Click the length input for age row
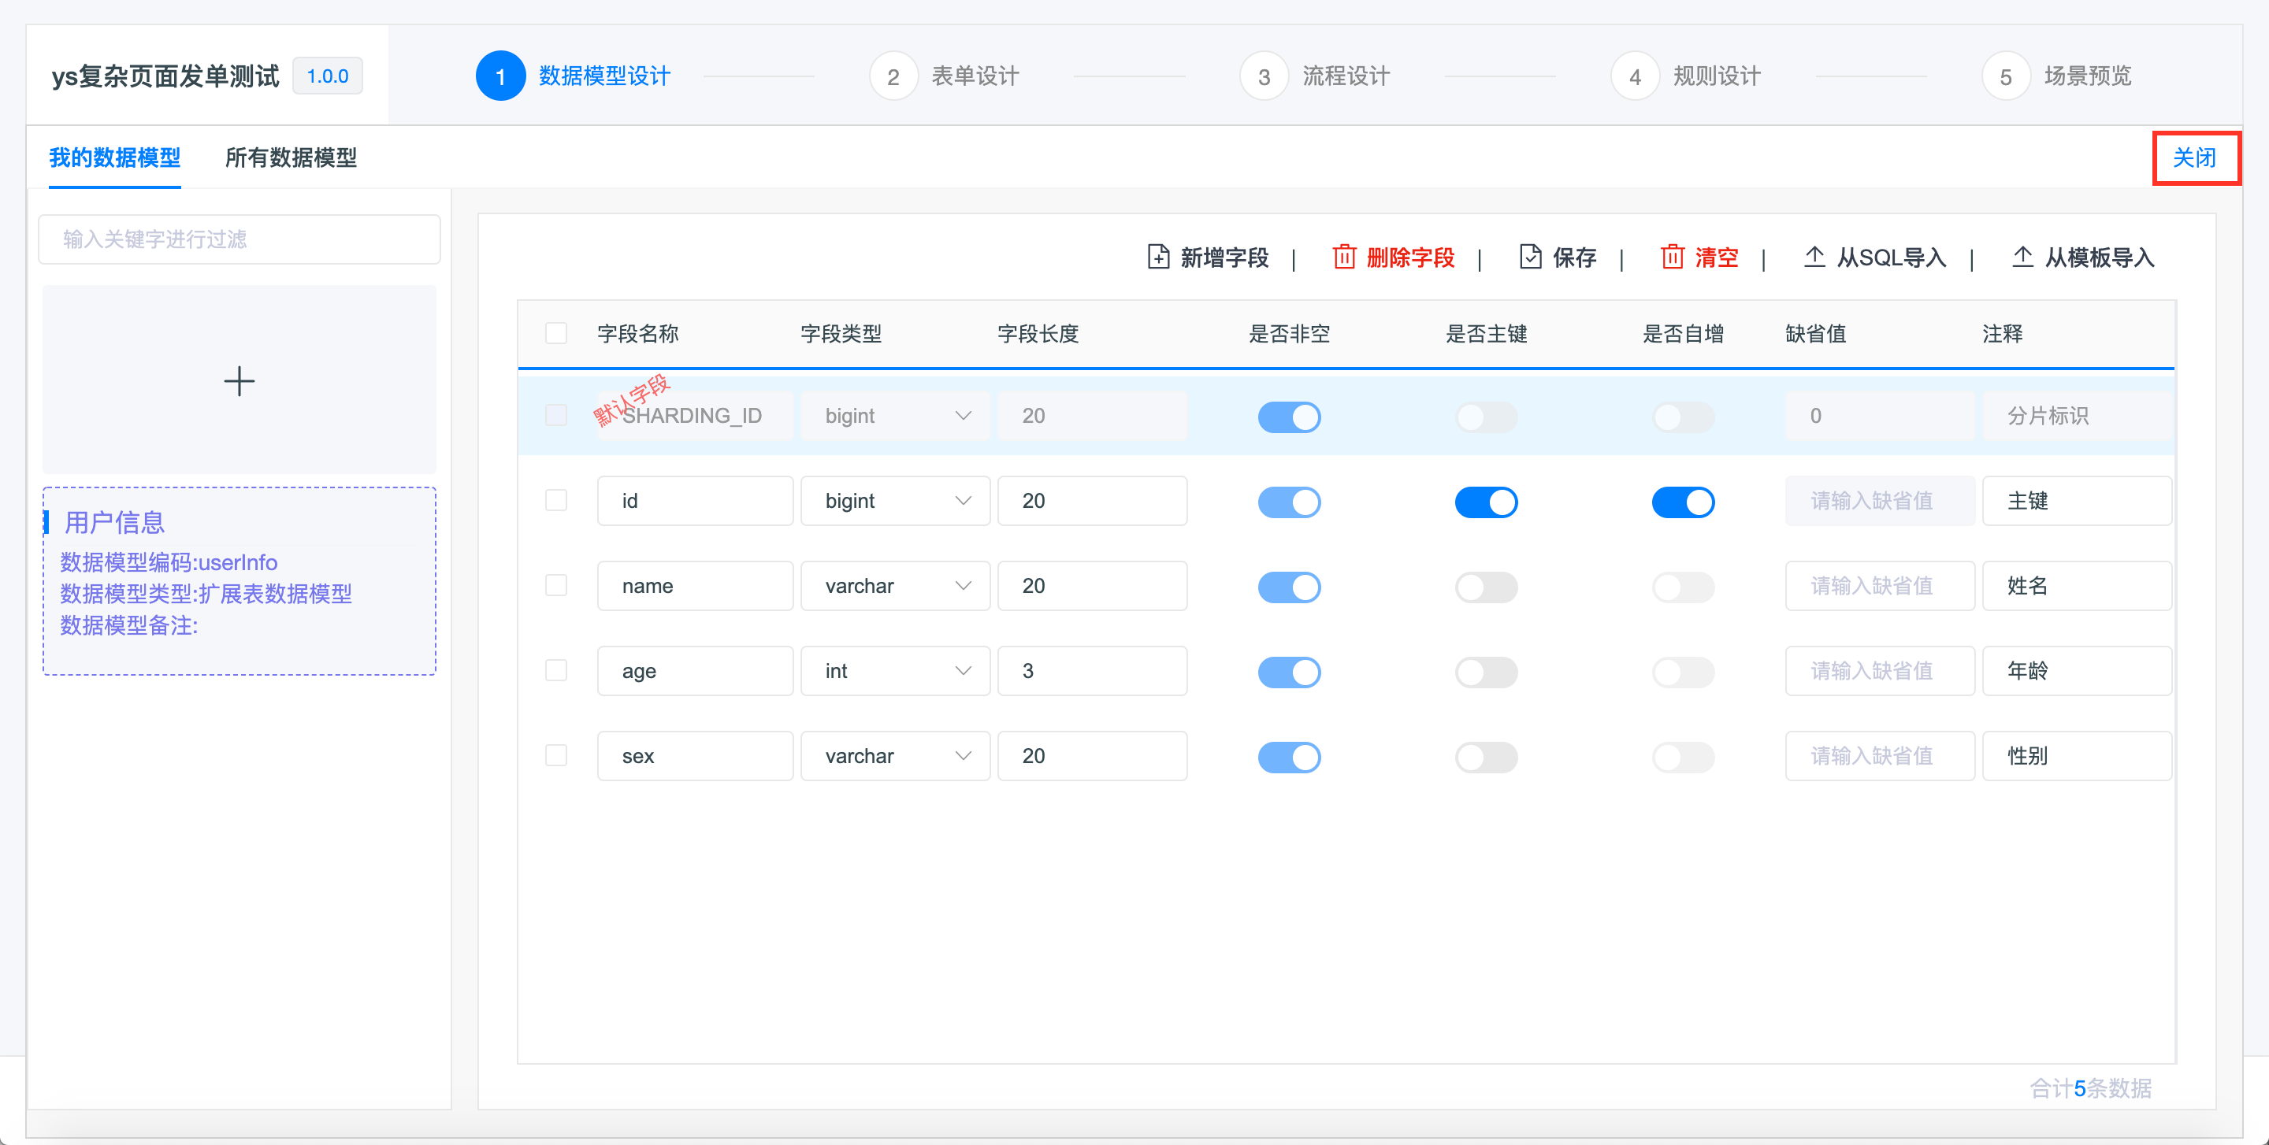 coord(1091,671)
